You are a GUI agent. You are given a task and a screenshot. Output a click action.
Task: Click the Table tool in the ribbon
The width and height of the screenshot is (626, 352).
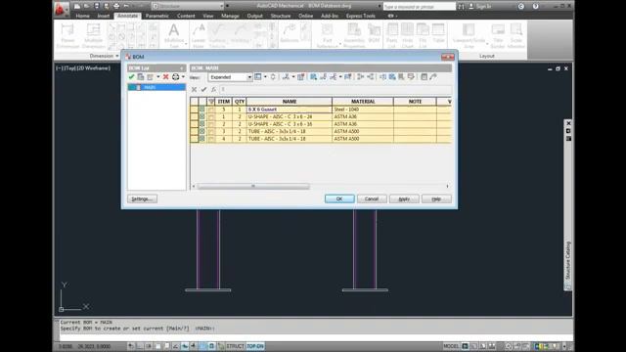coord(438,33)
